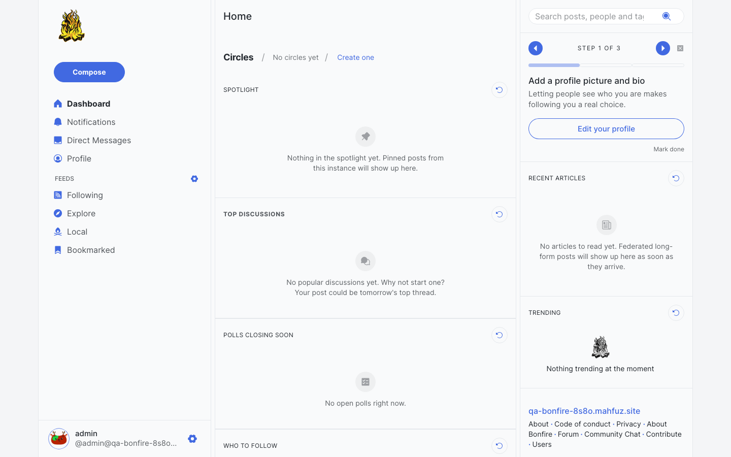Screen dimensions: 731x457
Task: Open the Privacy footer link
Action: point(628,424)
